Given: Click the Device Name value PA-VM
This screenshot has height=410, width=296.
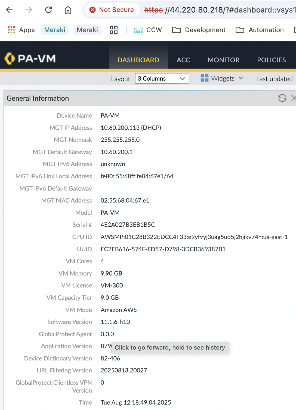Looking at the screenshot, I should 110,115.
